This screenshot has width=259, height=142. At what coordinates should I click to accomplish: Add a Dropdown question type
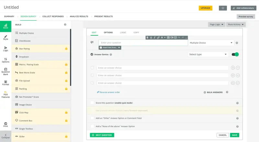coord(41,57)
